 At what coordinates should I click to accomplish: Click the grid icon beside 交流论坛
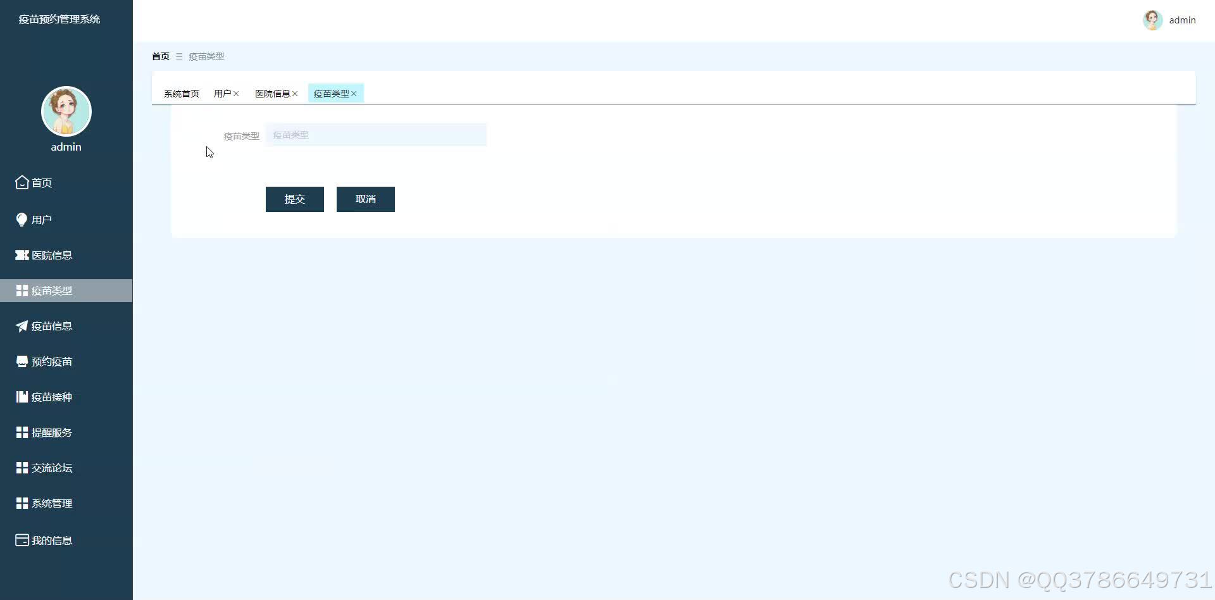[22, 468]
